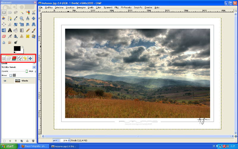Screen dimensions: 238x149
Task: Select the Select by Color tool
Action: click(x=28, y=13)
